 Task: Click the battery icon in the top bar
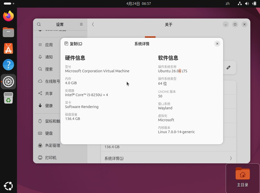coord(254,4)
